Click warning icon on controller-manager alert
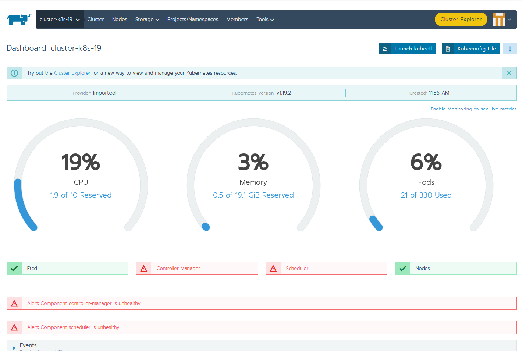This screenshot has width=522, height=351. pyautogui.click(x=14, y=303)
